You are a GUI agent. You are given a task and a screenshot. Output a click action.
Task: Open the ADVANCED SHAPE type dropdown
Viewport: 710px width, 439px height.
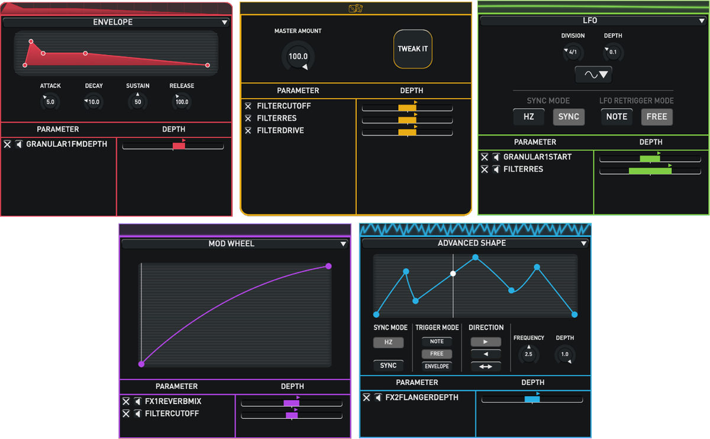tap(583, 243)
